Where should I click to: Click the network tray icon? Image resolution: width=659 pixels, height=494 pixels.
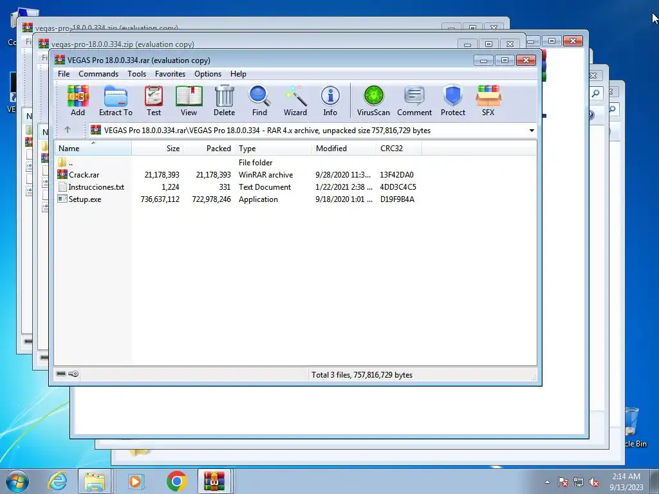pyautogui.click(x=579, y=482)
